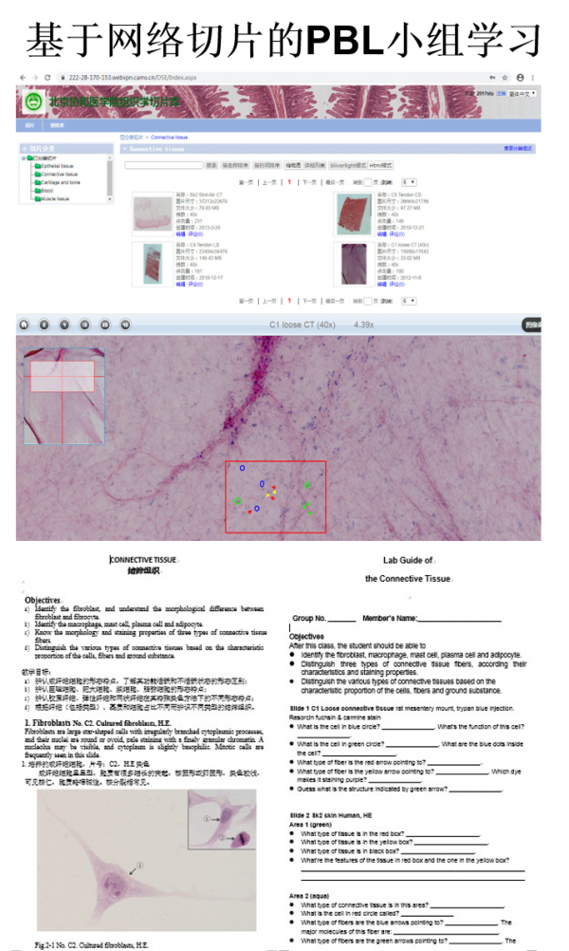The image size is (569, 951).
Task: Click the Connective tissue breadcrumb link
Action: (x=168, y=138)
